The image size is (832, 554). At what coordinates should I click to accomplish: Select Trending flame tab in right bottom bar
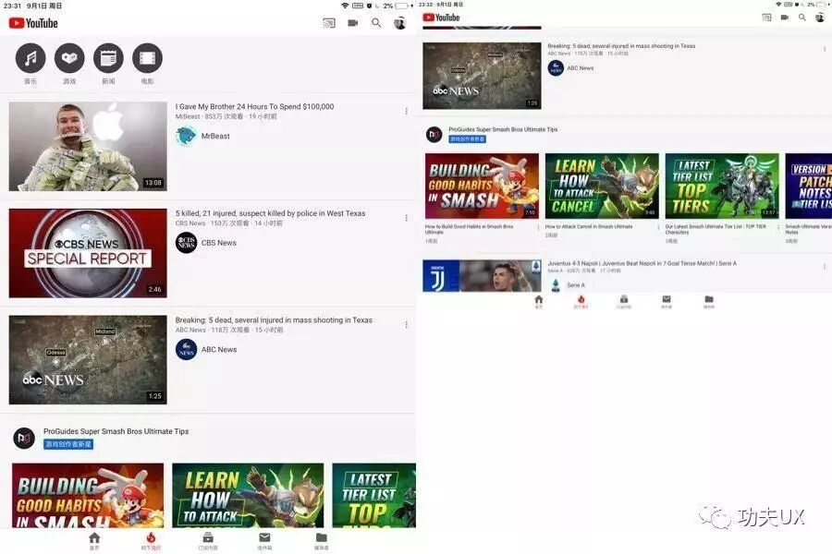point(581,302)
